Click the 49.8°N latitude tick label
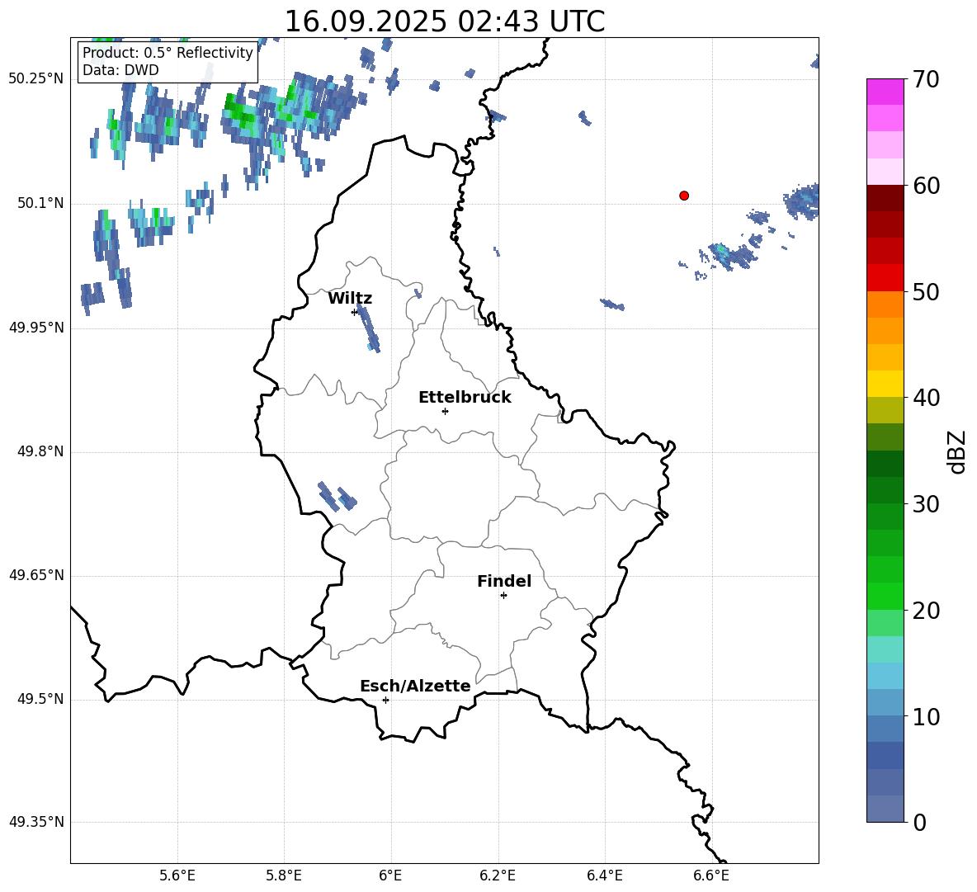Image resolution: width=977 pixels, height=892 pixels. tap(36, 451)
